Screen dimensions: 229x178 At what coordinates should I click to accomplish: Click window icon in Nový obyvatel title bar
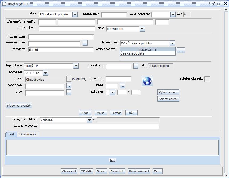[4, 4]
